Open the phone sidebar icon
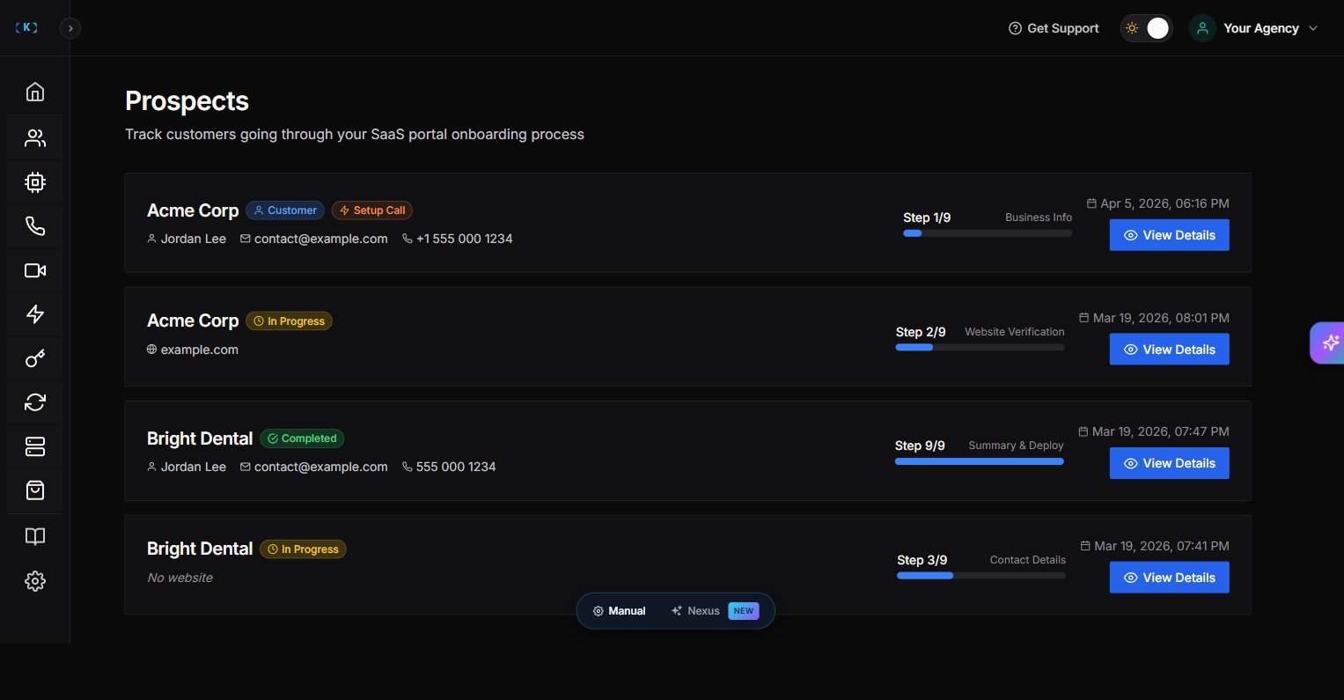The width and height of the screenshot is (1344, 700). [x=34, y=226]
